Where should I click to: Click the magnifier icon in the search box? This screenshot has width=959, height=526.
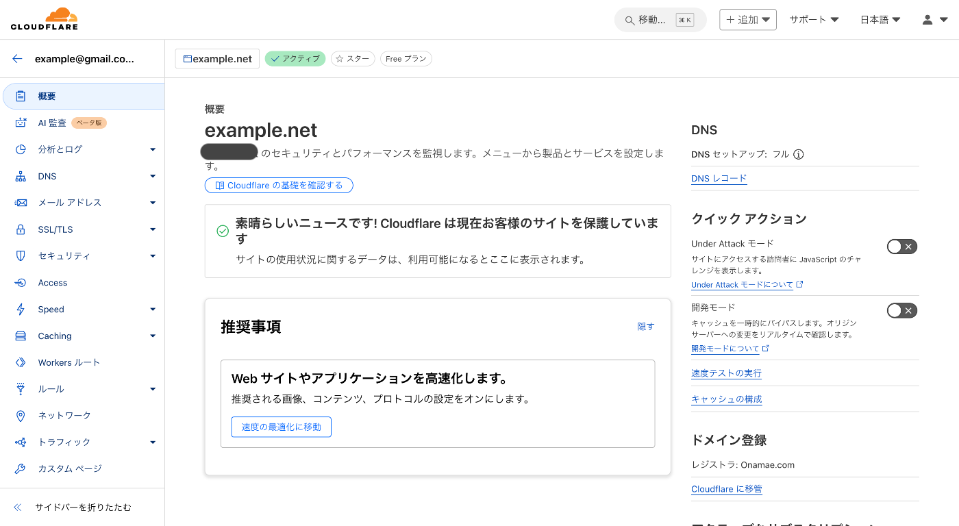click(x=628, y=20)
